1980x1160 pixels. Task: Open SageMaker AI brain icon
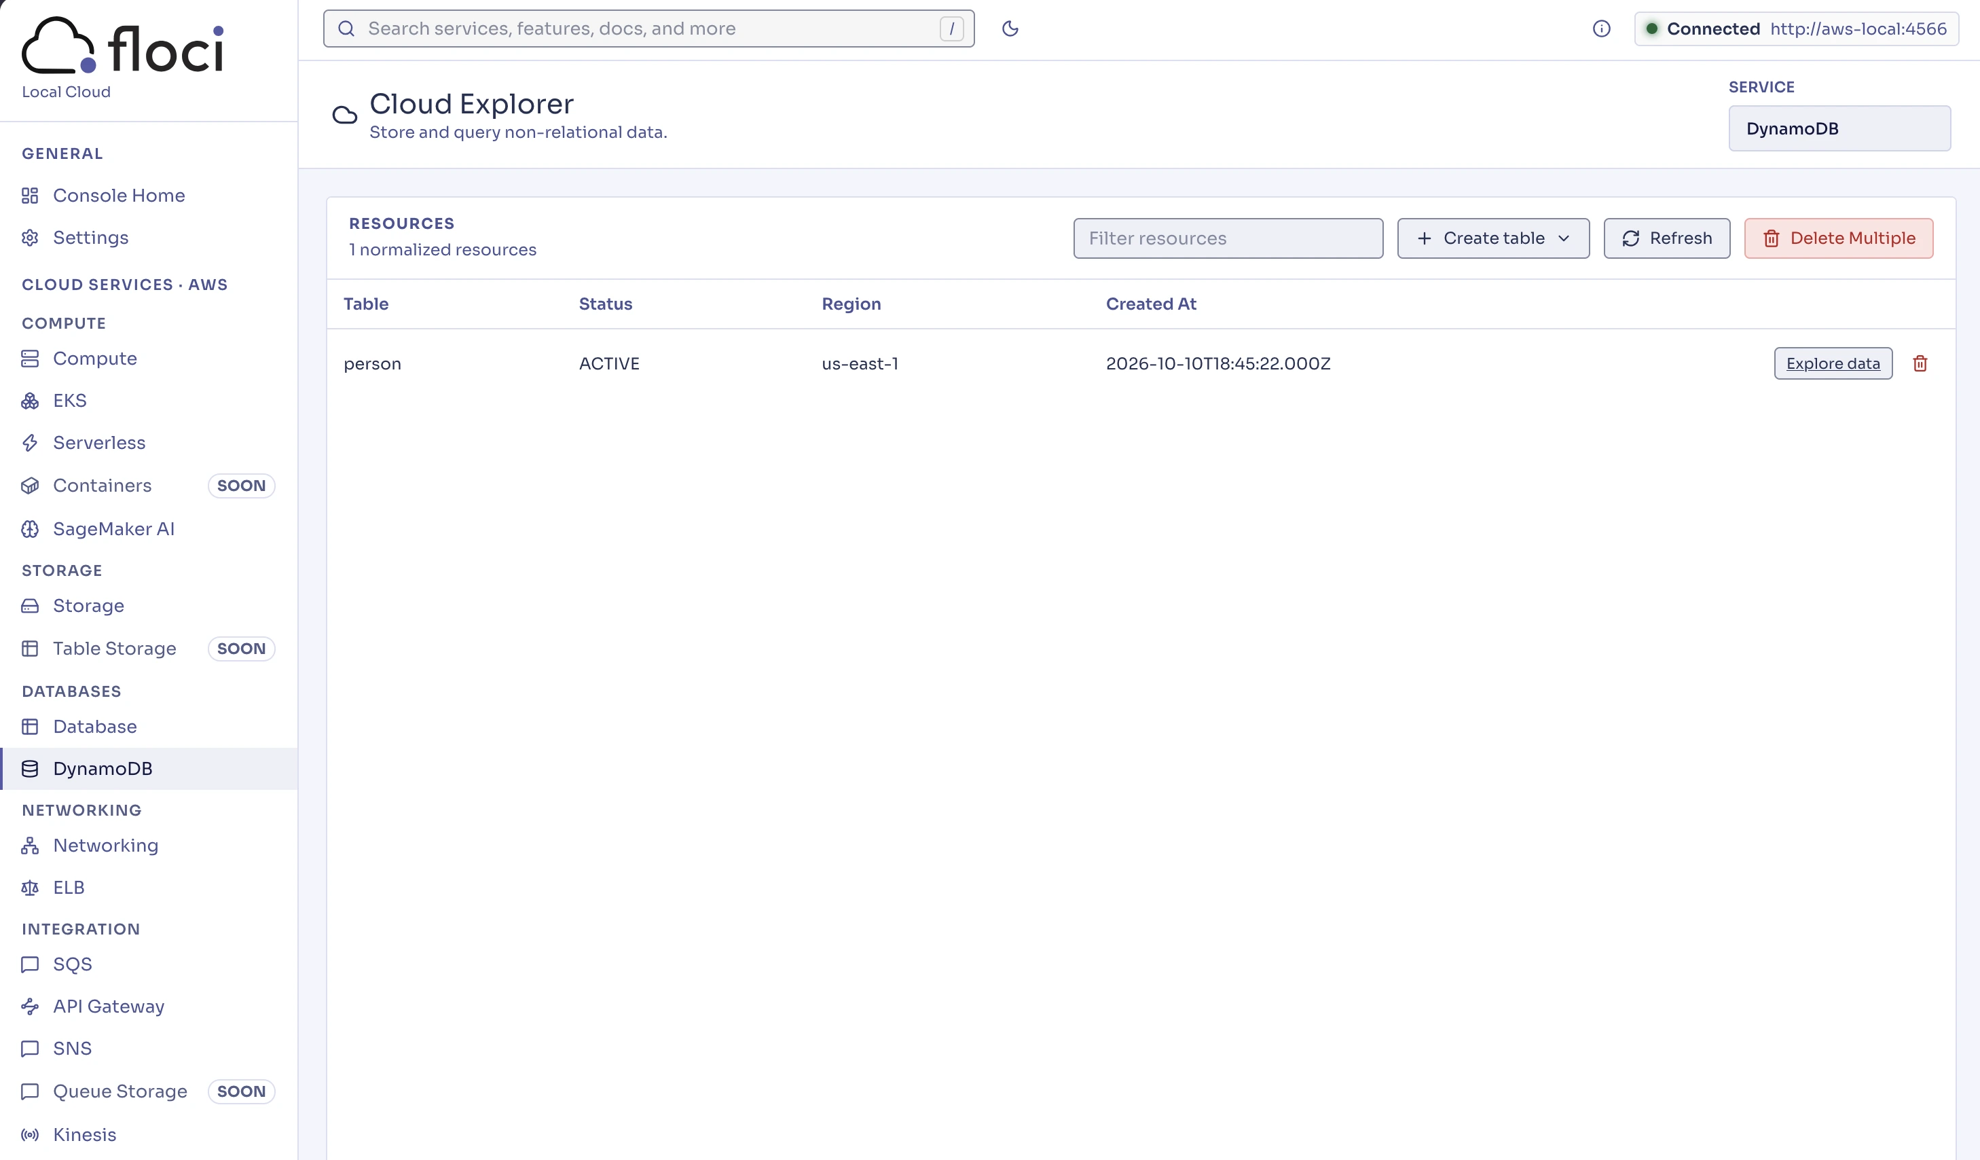(30, 529)
